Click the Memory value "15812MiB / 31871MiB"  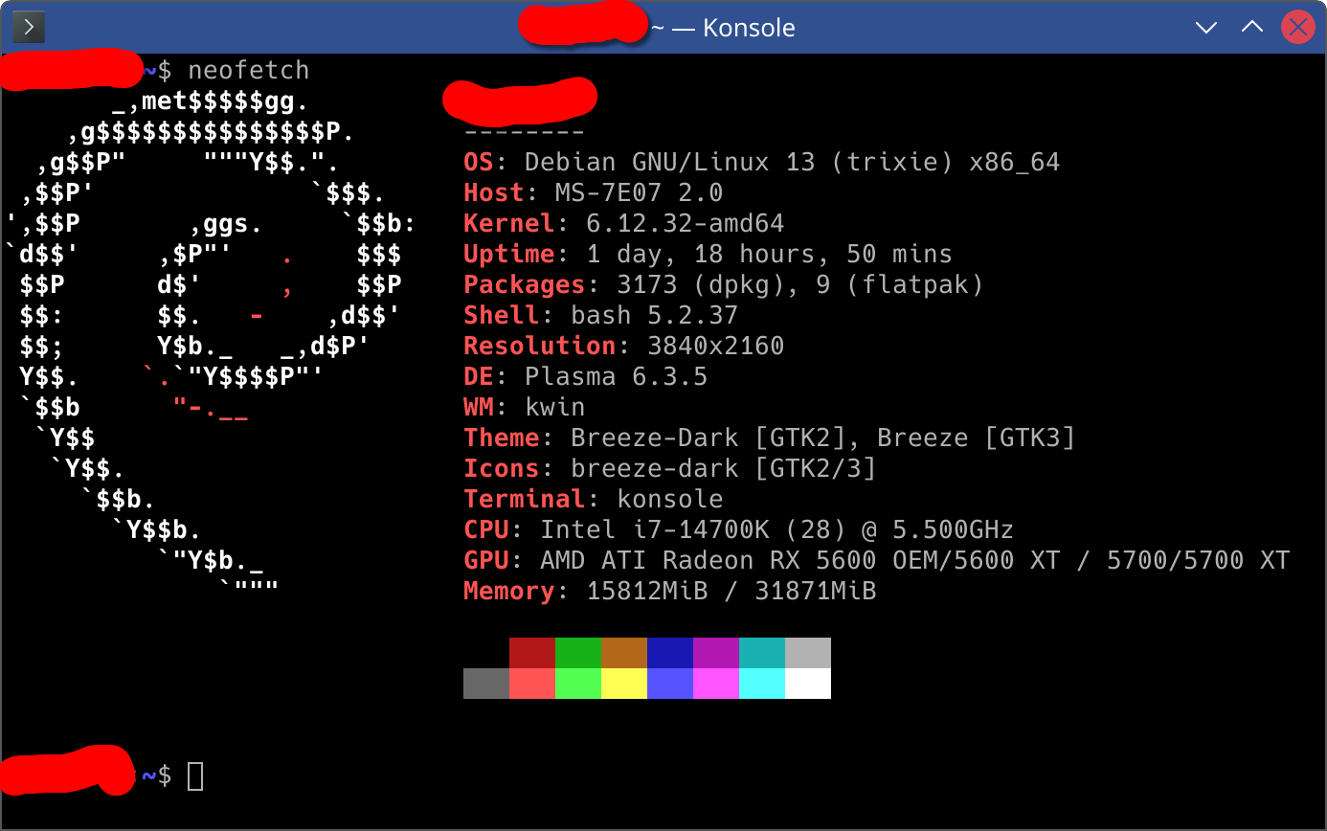pos(731,592)
